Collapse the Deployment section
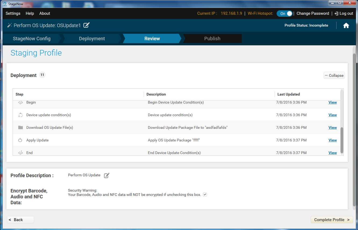This screenshot has height=230, width=358. click(334, 75)
